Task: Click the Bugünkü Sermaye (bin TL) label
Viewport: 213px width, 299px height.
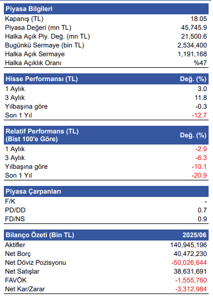Action: tap(45, 45)
